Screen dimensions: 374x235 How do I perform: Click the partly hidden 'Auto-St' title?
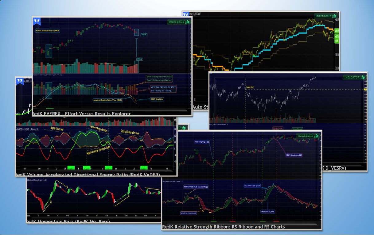tap(201, 107)
